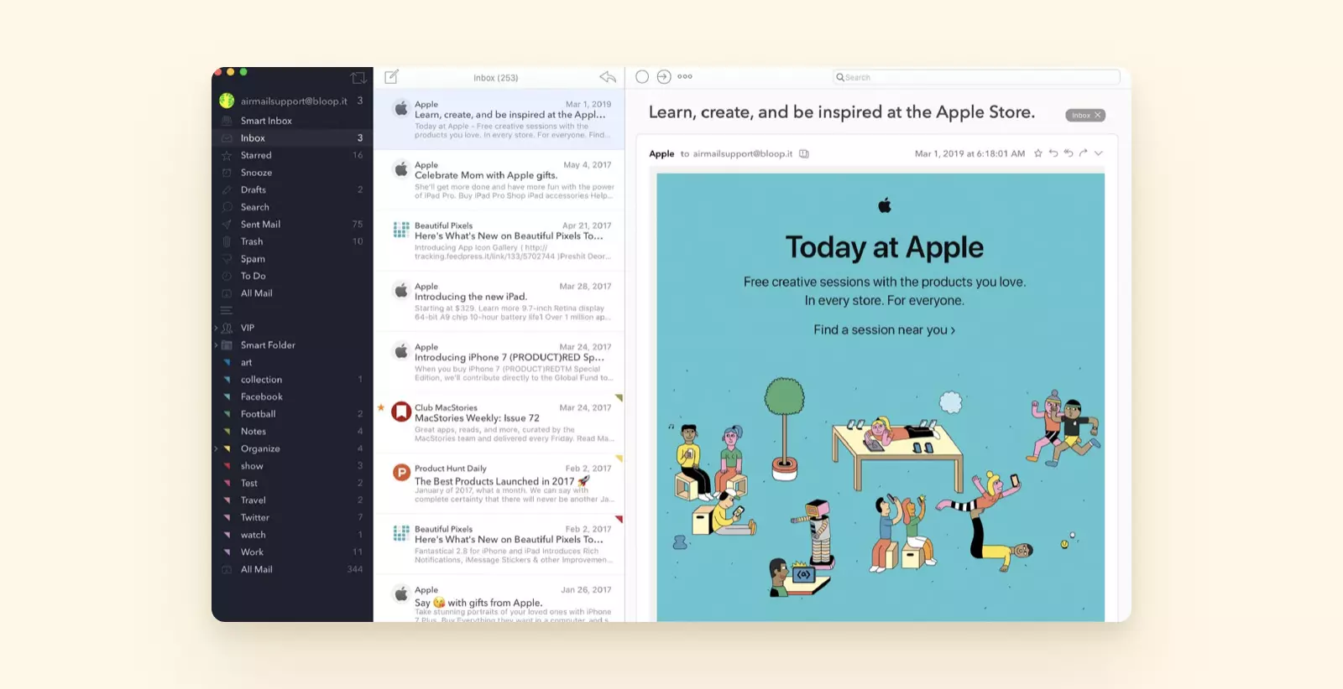
Task: Click the empty circle icon in the reader toolbar
Action: pyautogui.click(x=642, y=76)
